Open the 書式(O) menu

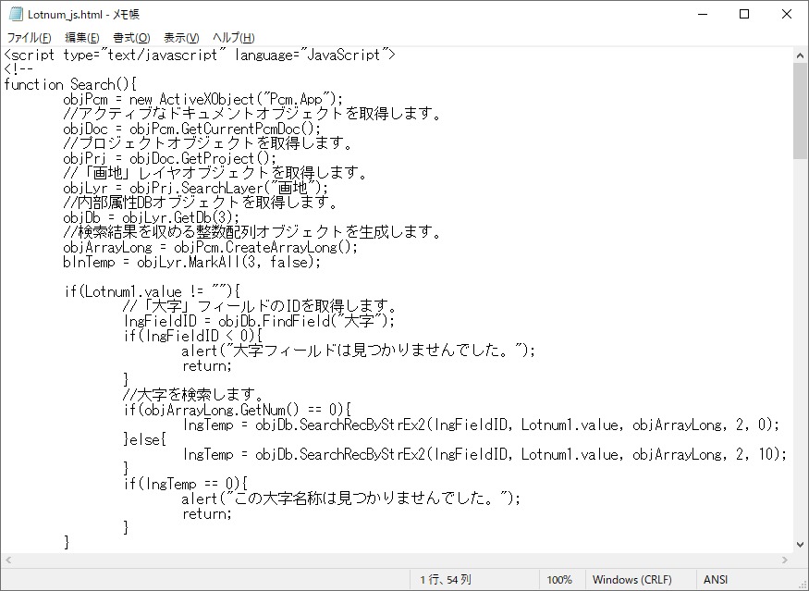(x=131, y=38)
